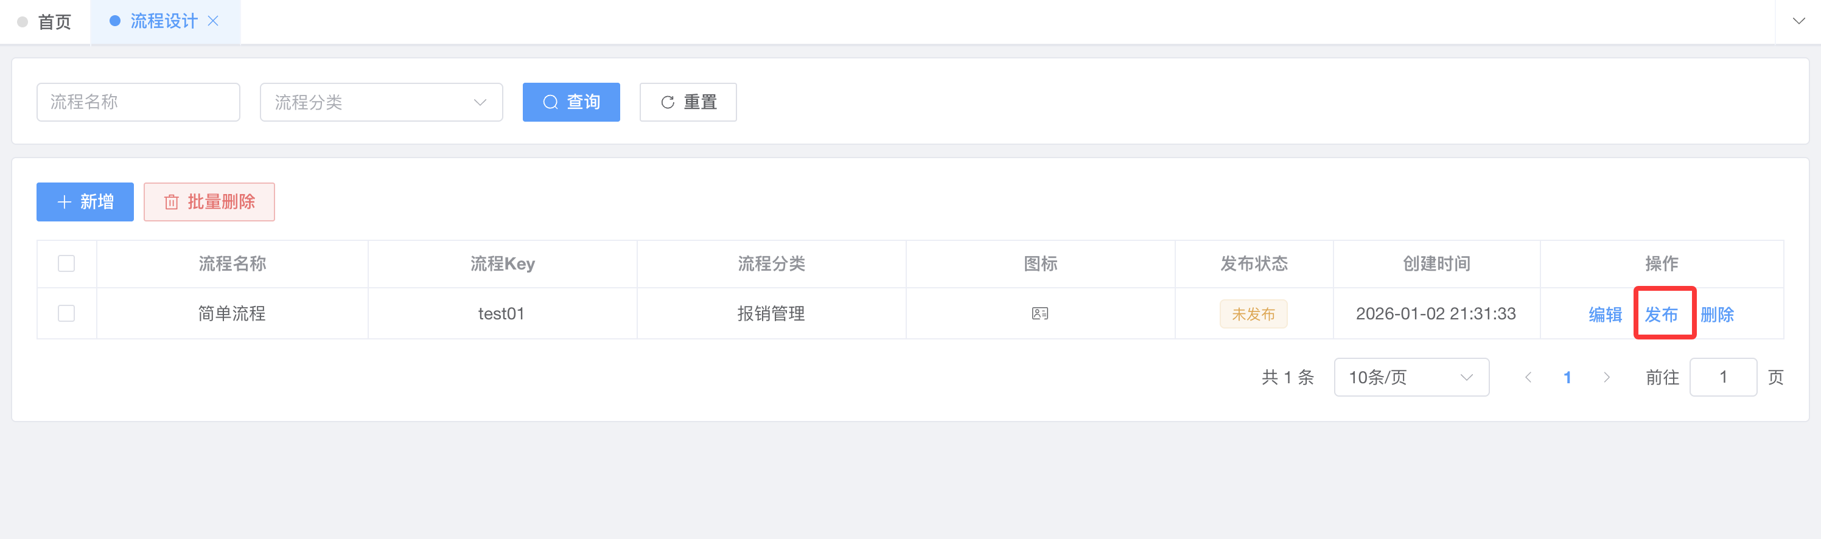Switch to the 首页 tab
The height and width of the screenshot is (539, 1821).
point(54,22)
